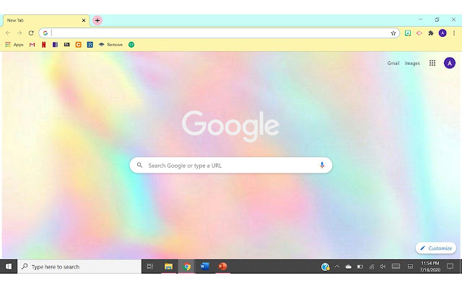Open the black rectangular bookmark icon
Viewport: 462px width, 288px height.
pyautogui.click(x=67, y=45)
